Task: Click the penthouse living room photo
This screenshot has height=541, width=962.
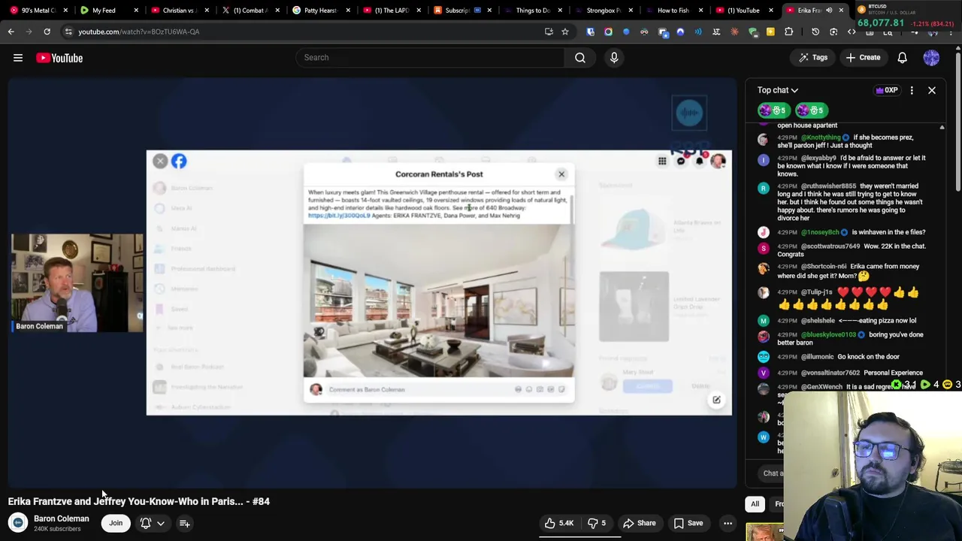Action: coord(438,301)
